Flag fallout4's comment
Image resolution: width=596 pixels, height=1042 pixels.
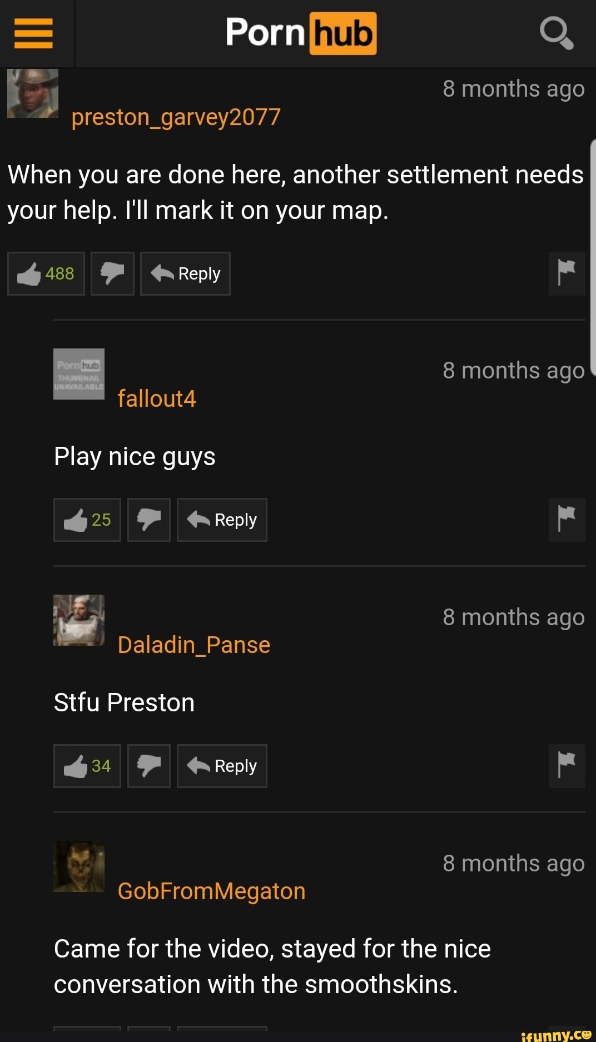tap(567, 520)
